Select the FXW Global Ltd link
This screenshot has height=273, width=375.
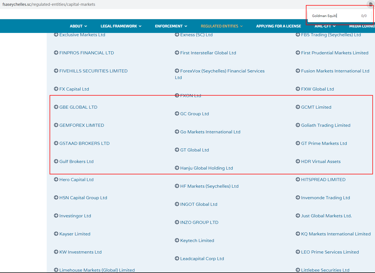point(317,89)
